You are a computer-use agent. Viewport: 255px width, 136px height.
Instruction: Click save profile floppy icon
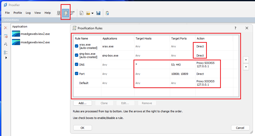click(x=98, y=13)
